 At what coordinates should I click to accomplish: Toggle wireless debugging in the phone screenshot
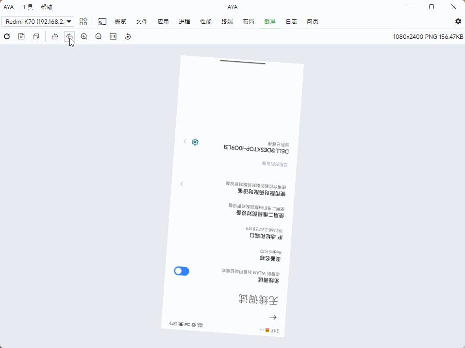(x=182, y=271)
